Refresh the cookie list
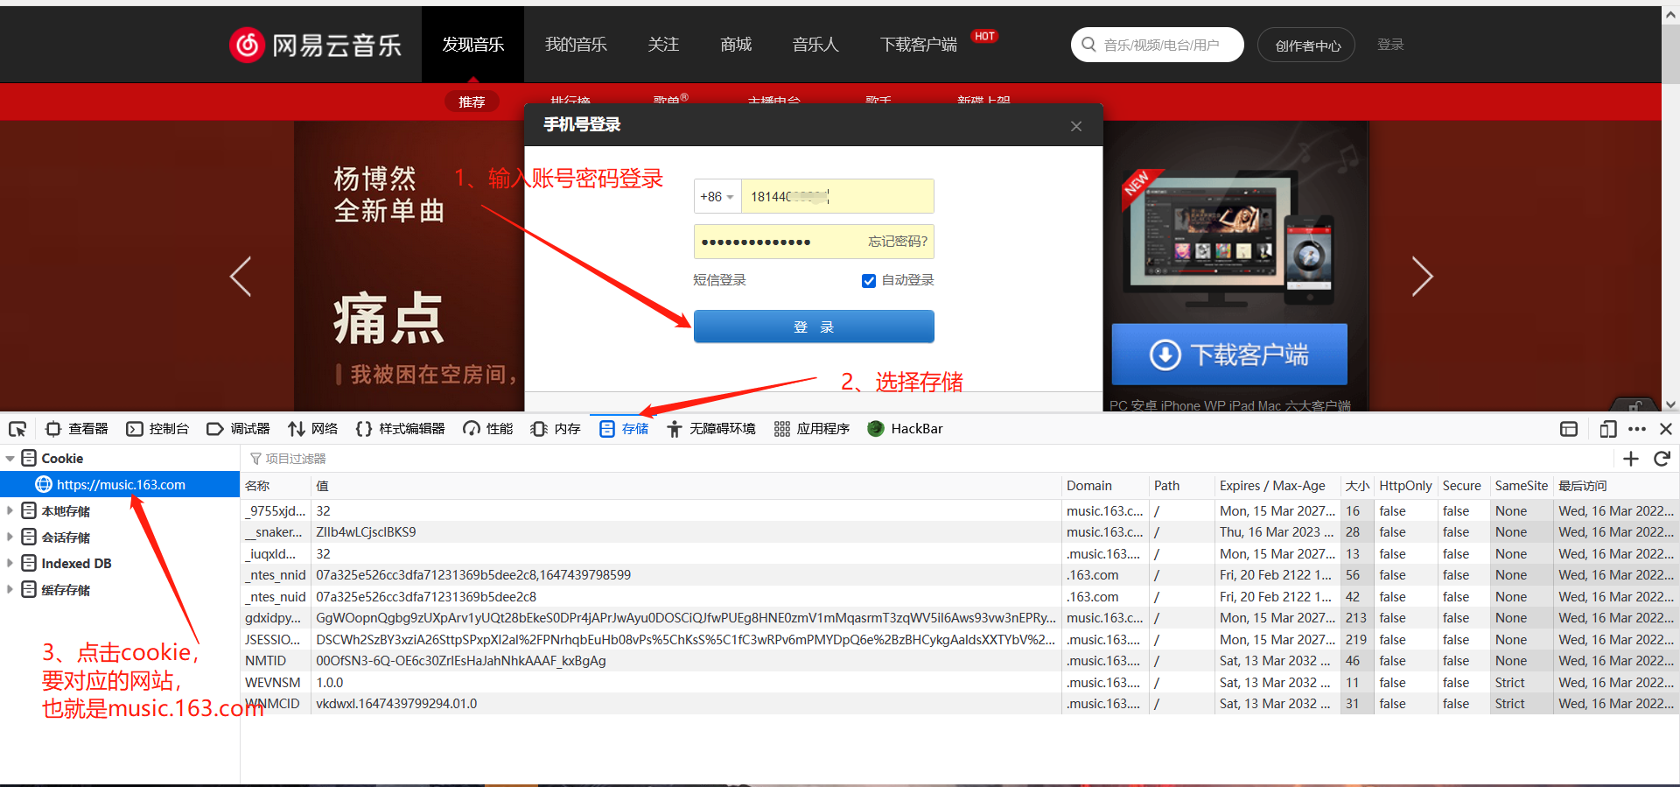Screen dimensions: 1680x787 click(1662, 459)
